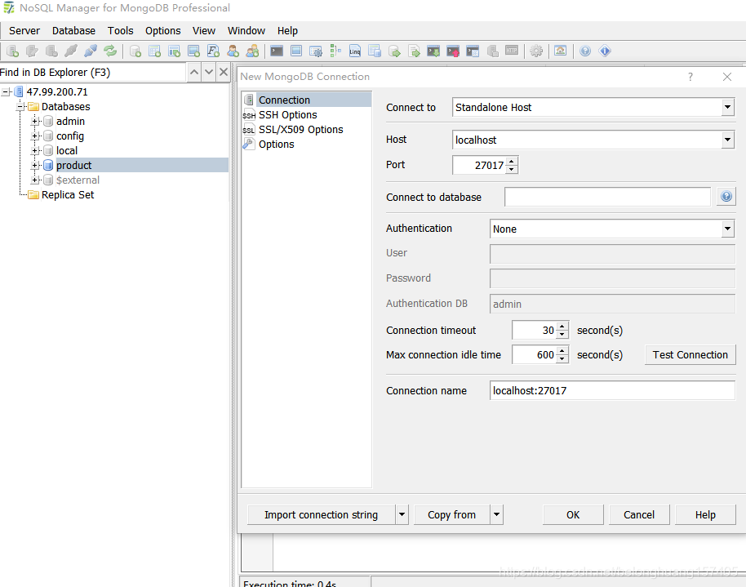Expand the config database node

pos(34,136)
